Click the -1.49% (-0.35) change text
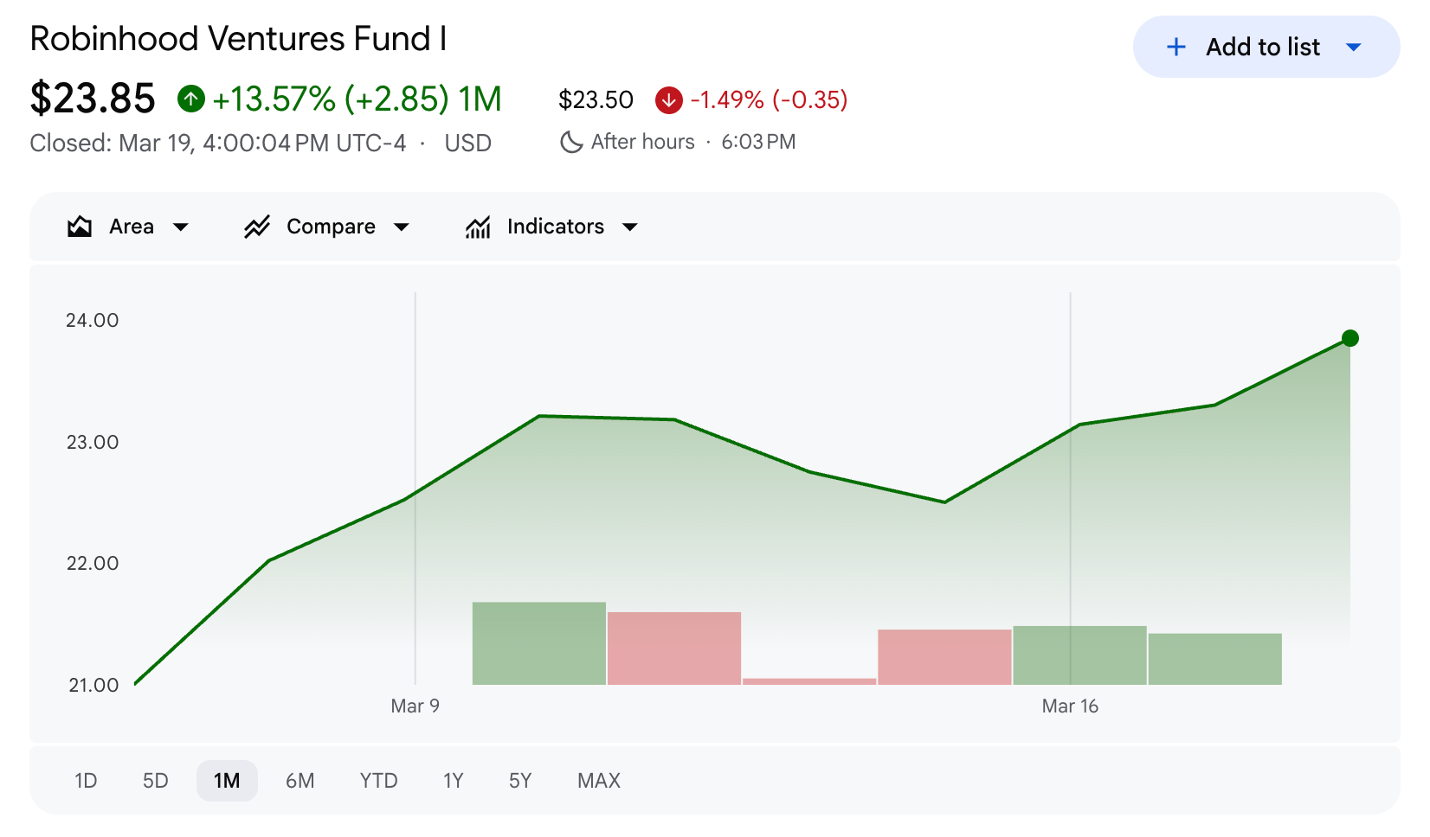The image size is (1430, 837). [x=769, y=100]
